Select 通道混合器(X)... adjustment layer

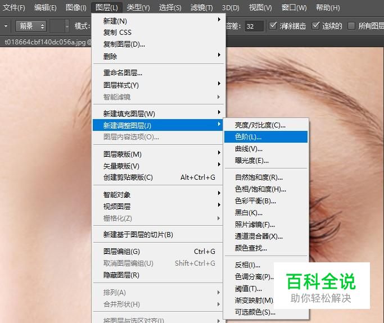tap(266, 236)
